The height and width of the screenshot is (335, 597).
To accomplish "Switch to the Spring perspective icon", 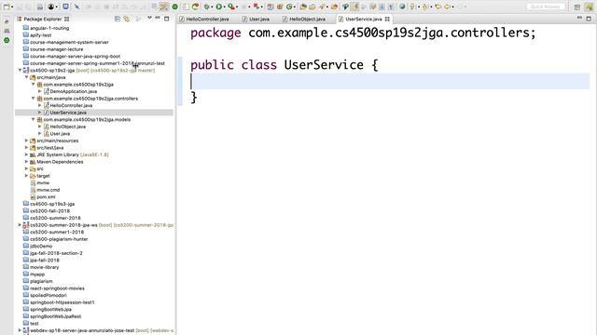I will [589, 7].
